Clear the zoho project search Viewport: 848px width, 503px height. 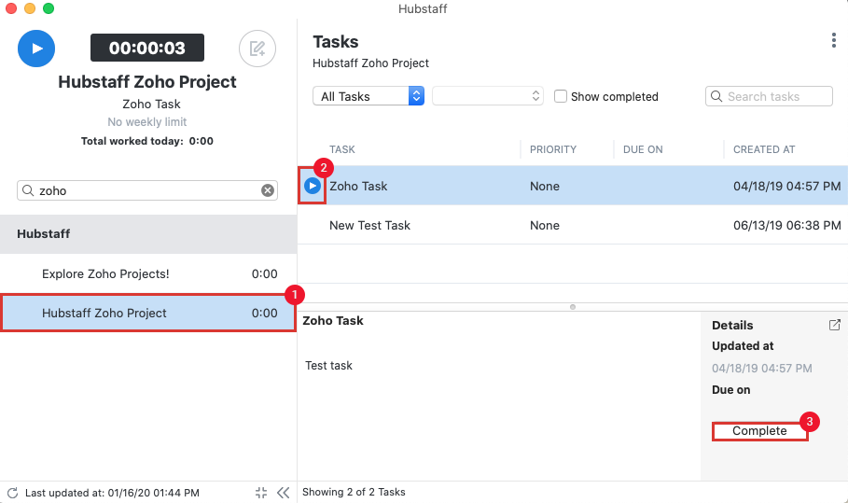coord(268,190)
